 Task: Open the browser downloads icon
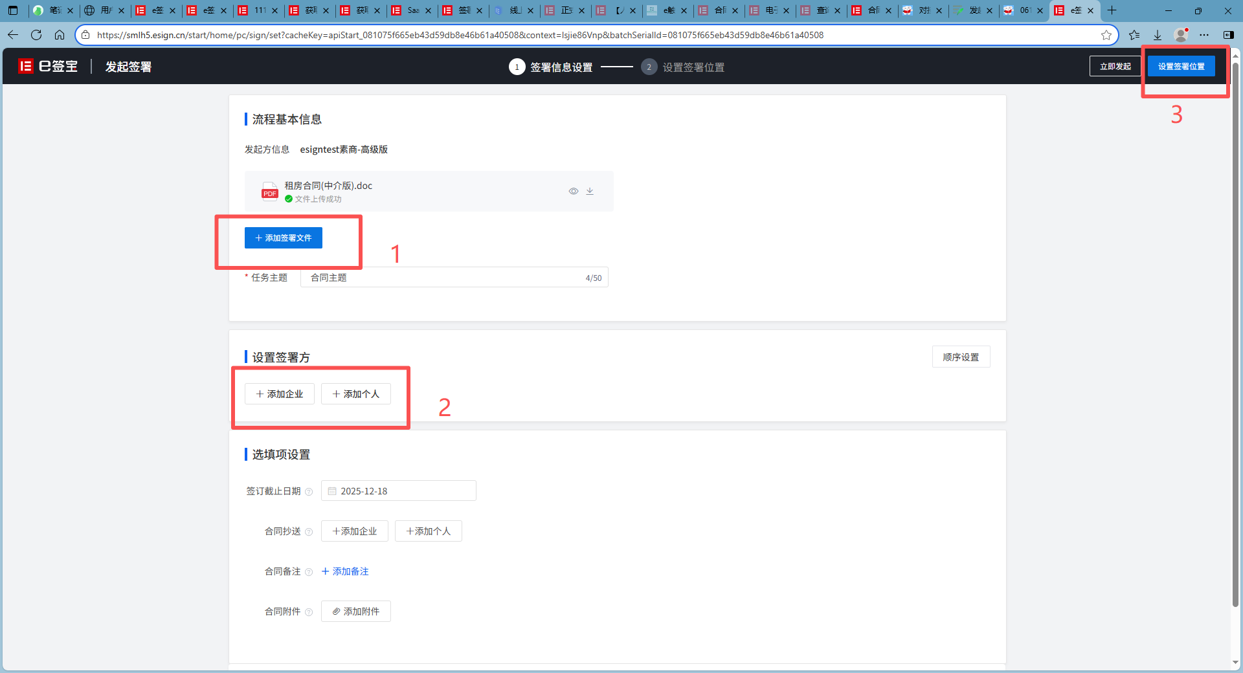point(1158,35)
